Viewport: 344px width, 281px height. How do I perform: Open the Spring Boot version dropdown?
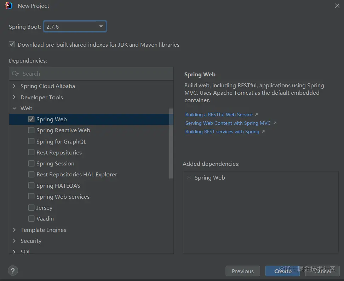click(x=101, y=27)
